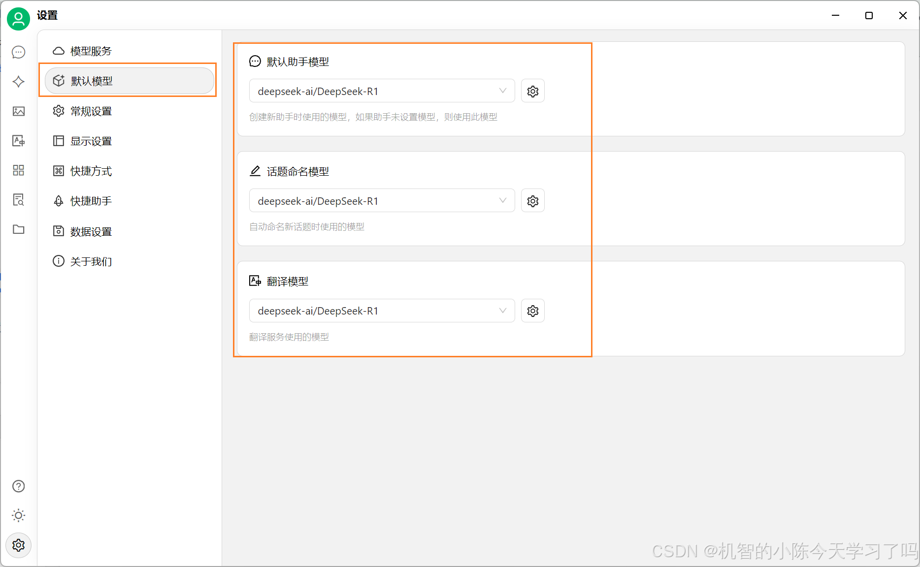Click description starting with 创建新助手时使用的模型
The image size is (920, 567).
(x=373, y=117)
